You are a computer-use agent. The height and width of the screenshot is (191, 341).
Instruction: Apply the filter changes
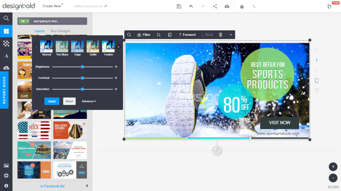[52, 101]
